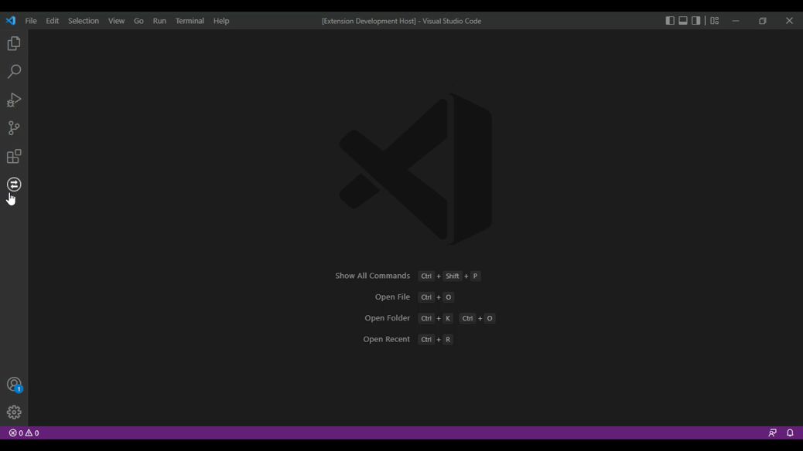The width and height of the screenshot is (803, 451).
Task: Click the K key hint for Open Folder
Action: click(x=448, y=318)
